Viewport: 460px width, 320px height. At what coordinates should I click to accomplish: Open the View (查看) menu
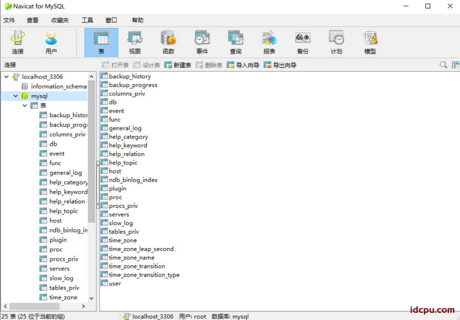point(32,20)
